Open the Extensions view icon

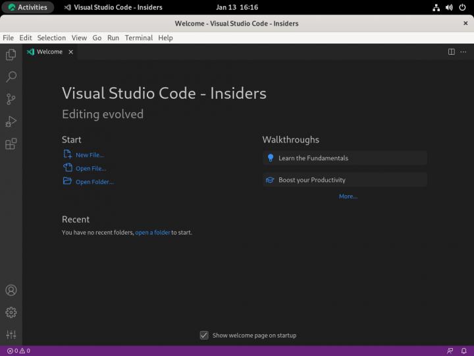pos(11,144)
